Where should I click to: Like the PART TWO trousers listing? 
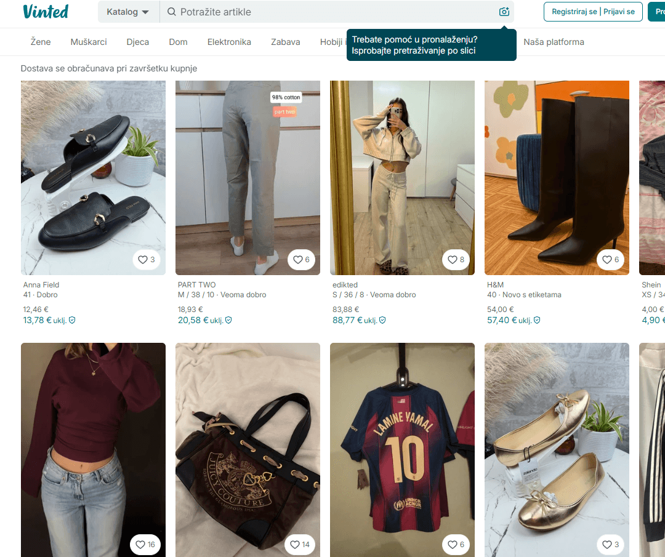[x=301, y=260]
